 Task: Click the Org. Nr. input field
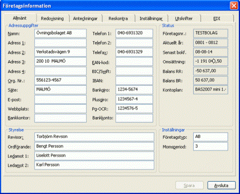[x=60, y=80]
